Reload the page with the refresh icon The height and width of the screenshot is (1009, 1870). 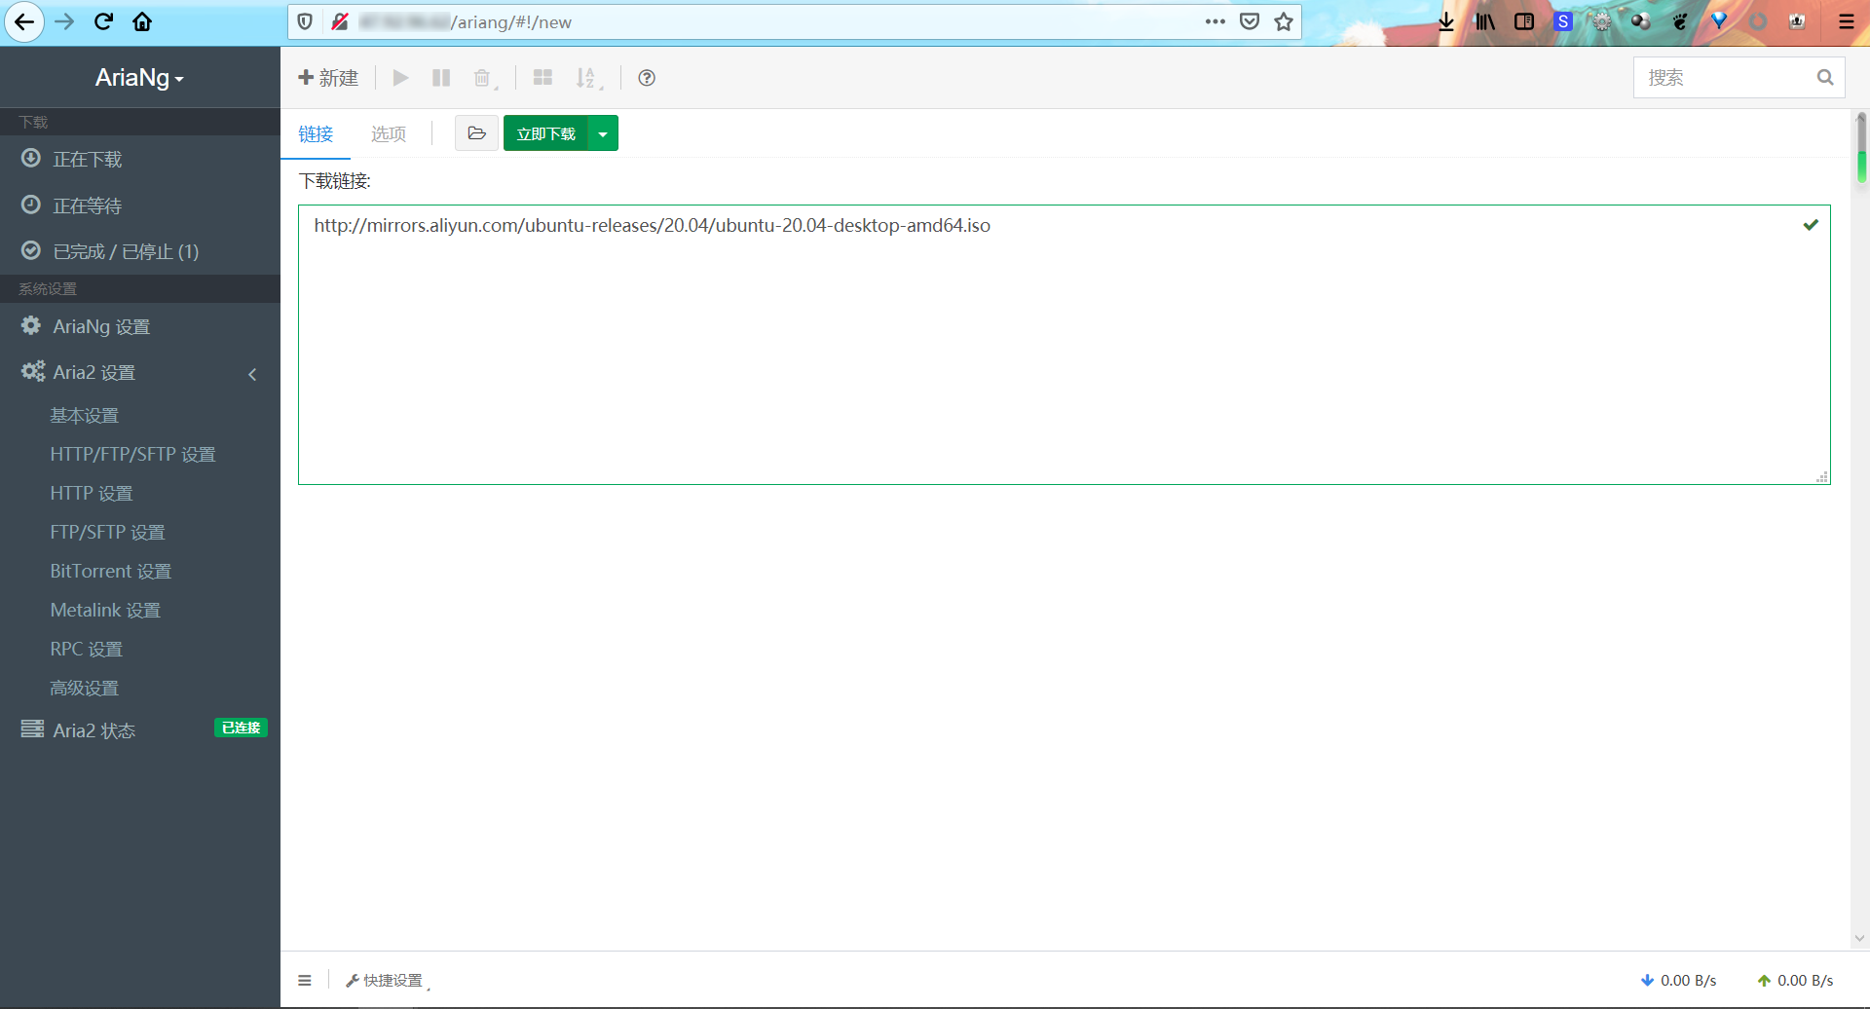point(103,21)
